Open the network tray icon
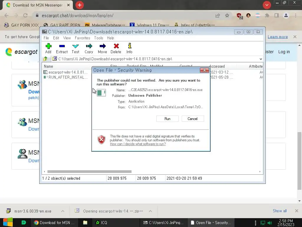 [x=263, y=223]
